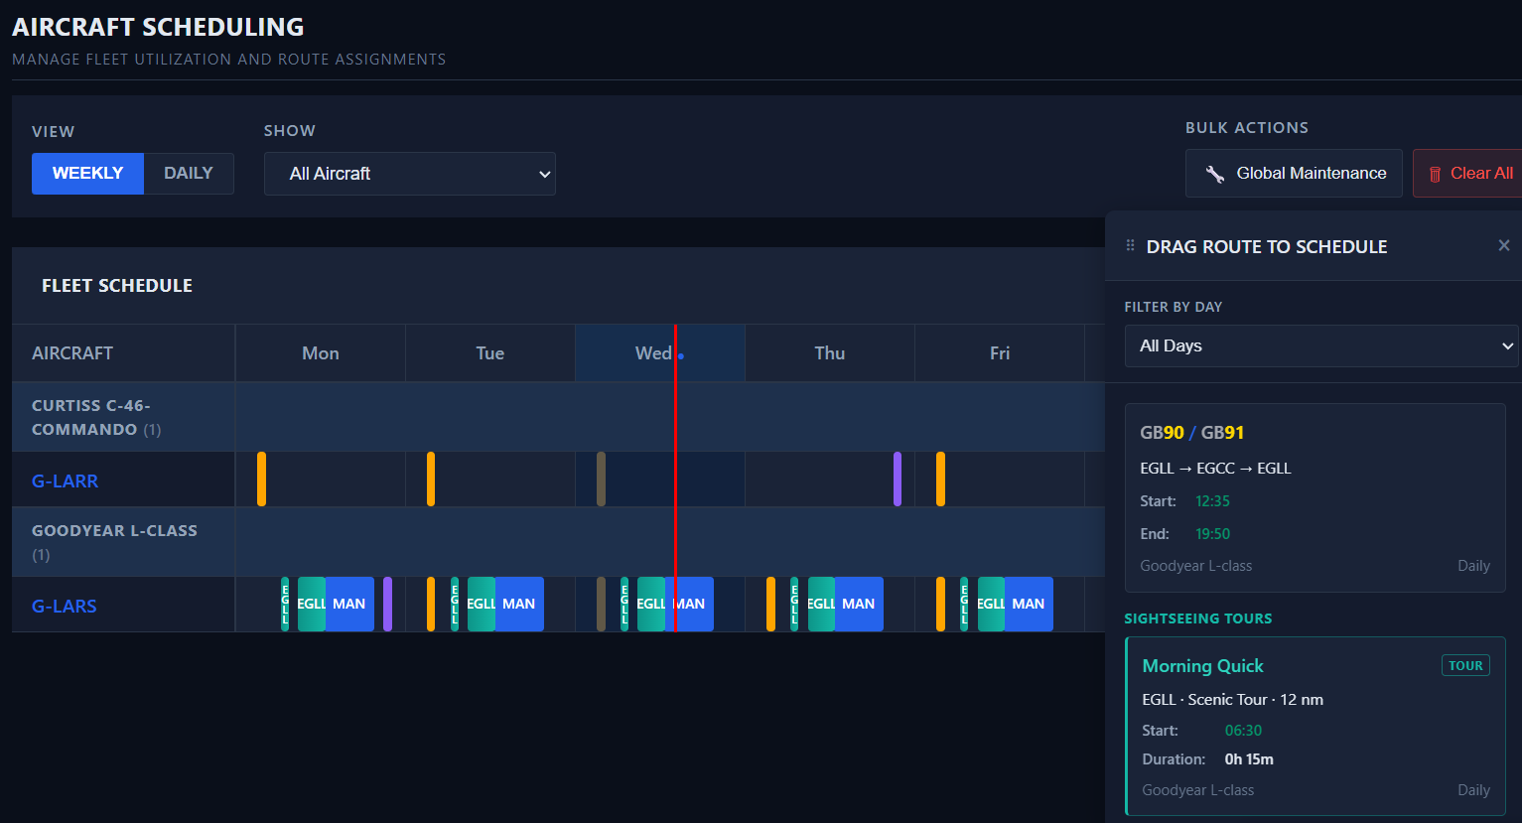Image resolution: width=1522 pixels, height=823 pixels.
Task: Click the Monday wide EGLL block for G-LARS
Action: (312, 604)
